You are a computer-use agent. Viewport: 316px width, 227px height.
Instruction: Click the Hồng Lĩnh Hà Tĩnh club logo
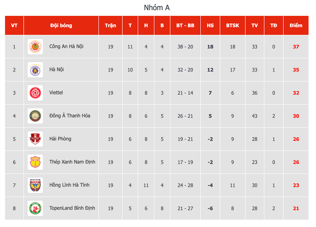35,185
